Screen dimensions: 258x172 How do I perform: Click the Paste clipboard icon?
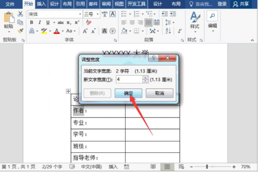[8, 17]
